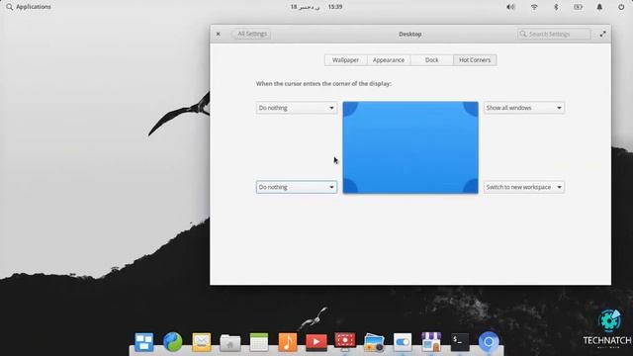This screenshot has height=356, width=633.
Task: Open the session power menu icon
Action: point(621,7)
